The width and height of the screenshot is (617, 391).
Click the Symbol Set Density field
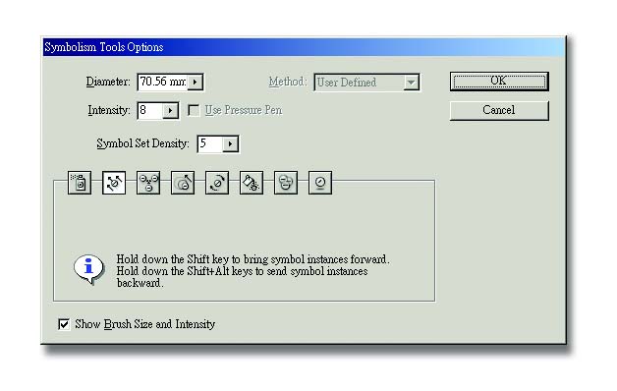pos(209,144)
